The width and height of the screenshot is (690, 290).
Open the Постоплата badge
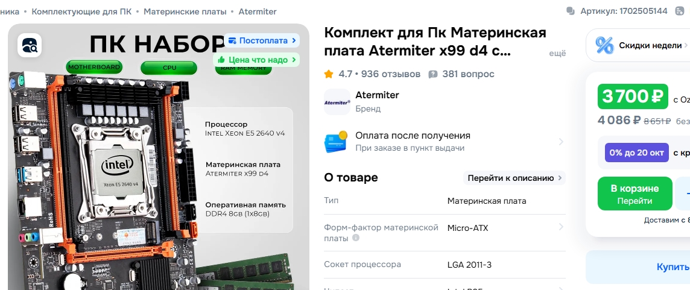[262, 40]
